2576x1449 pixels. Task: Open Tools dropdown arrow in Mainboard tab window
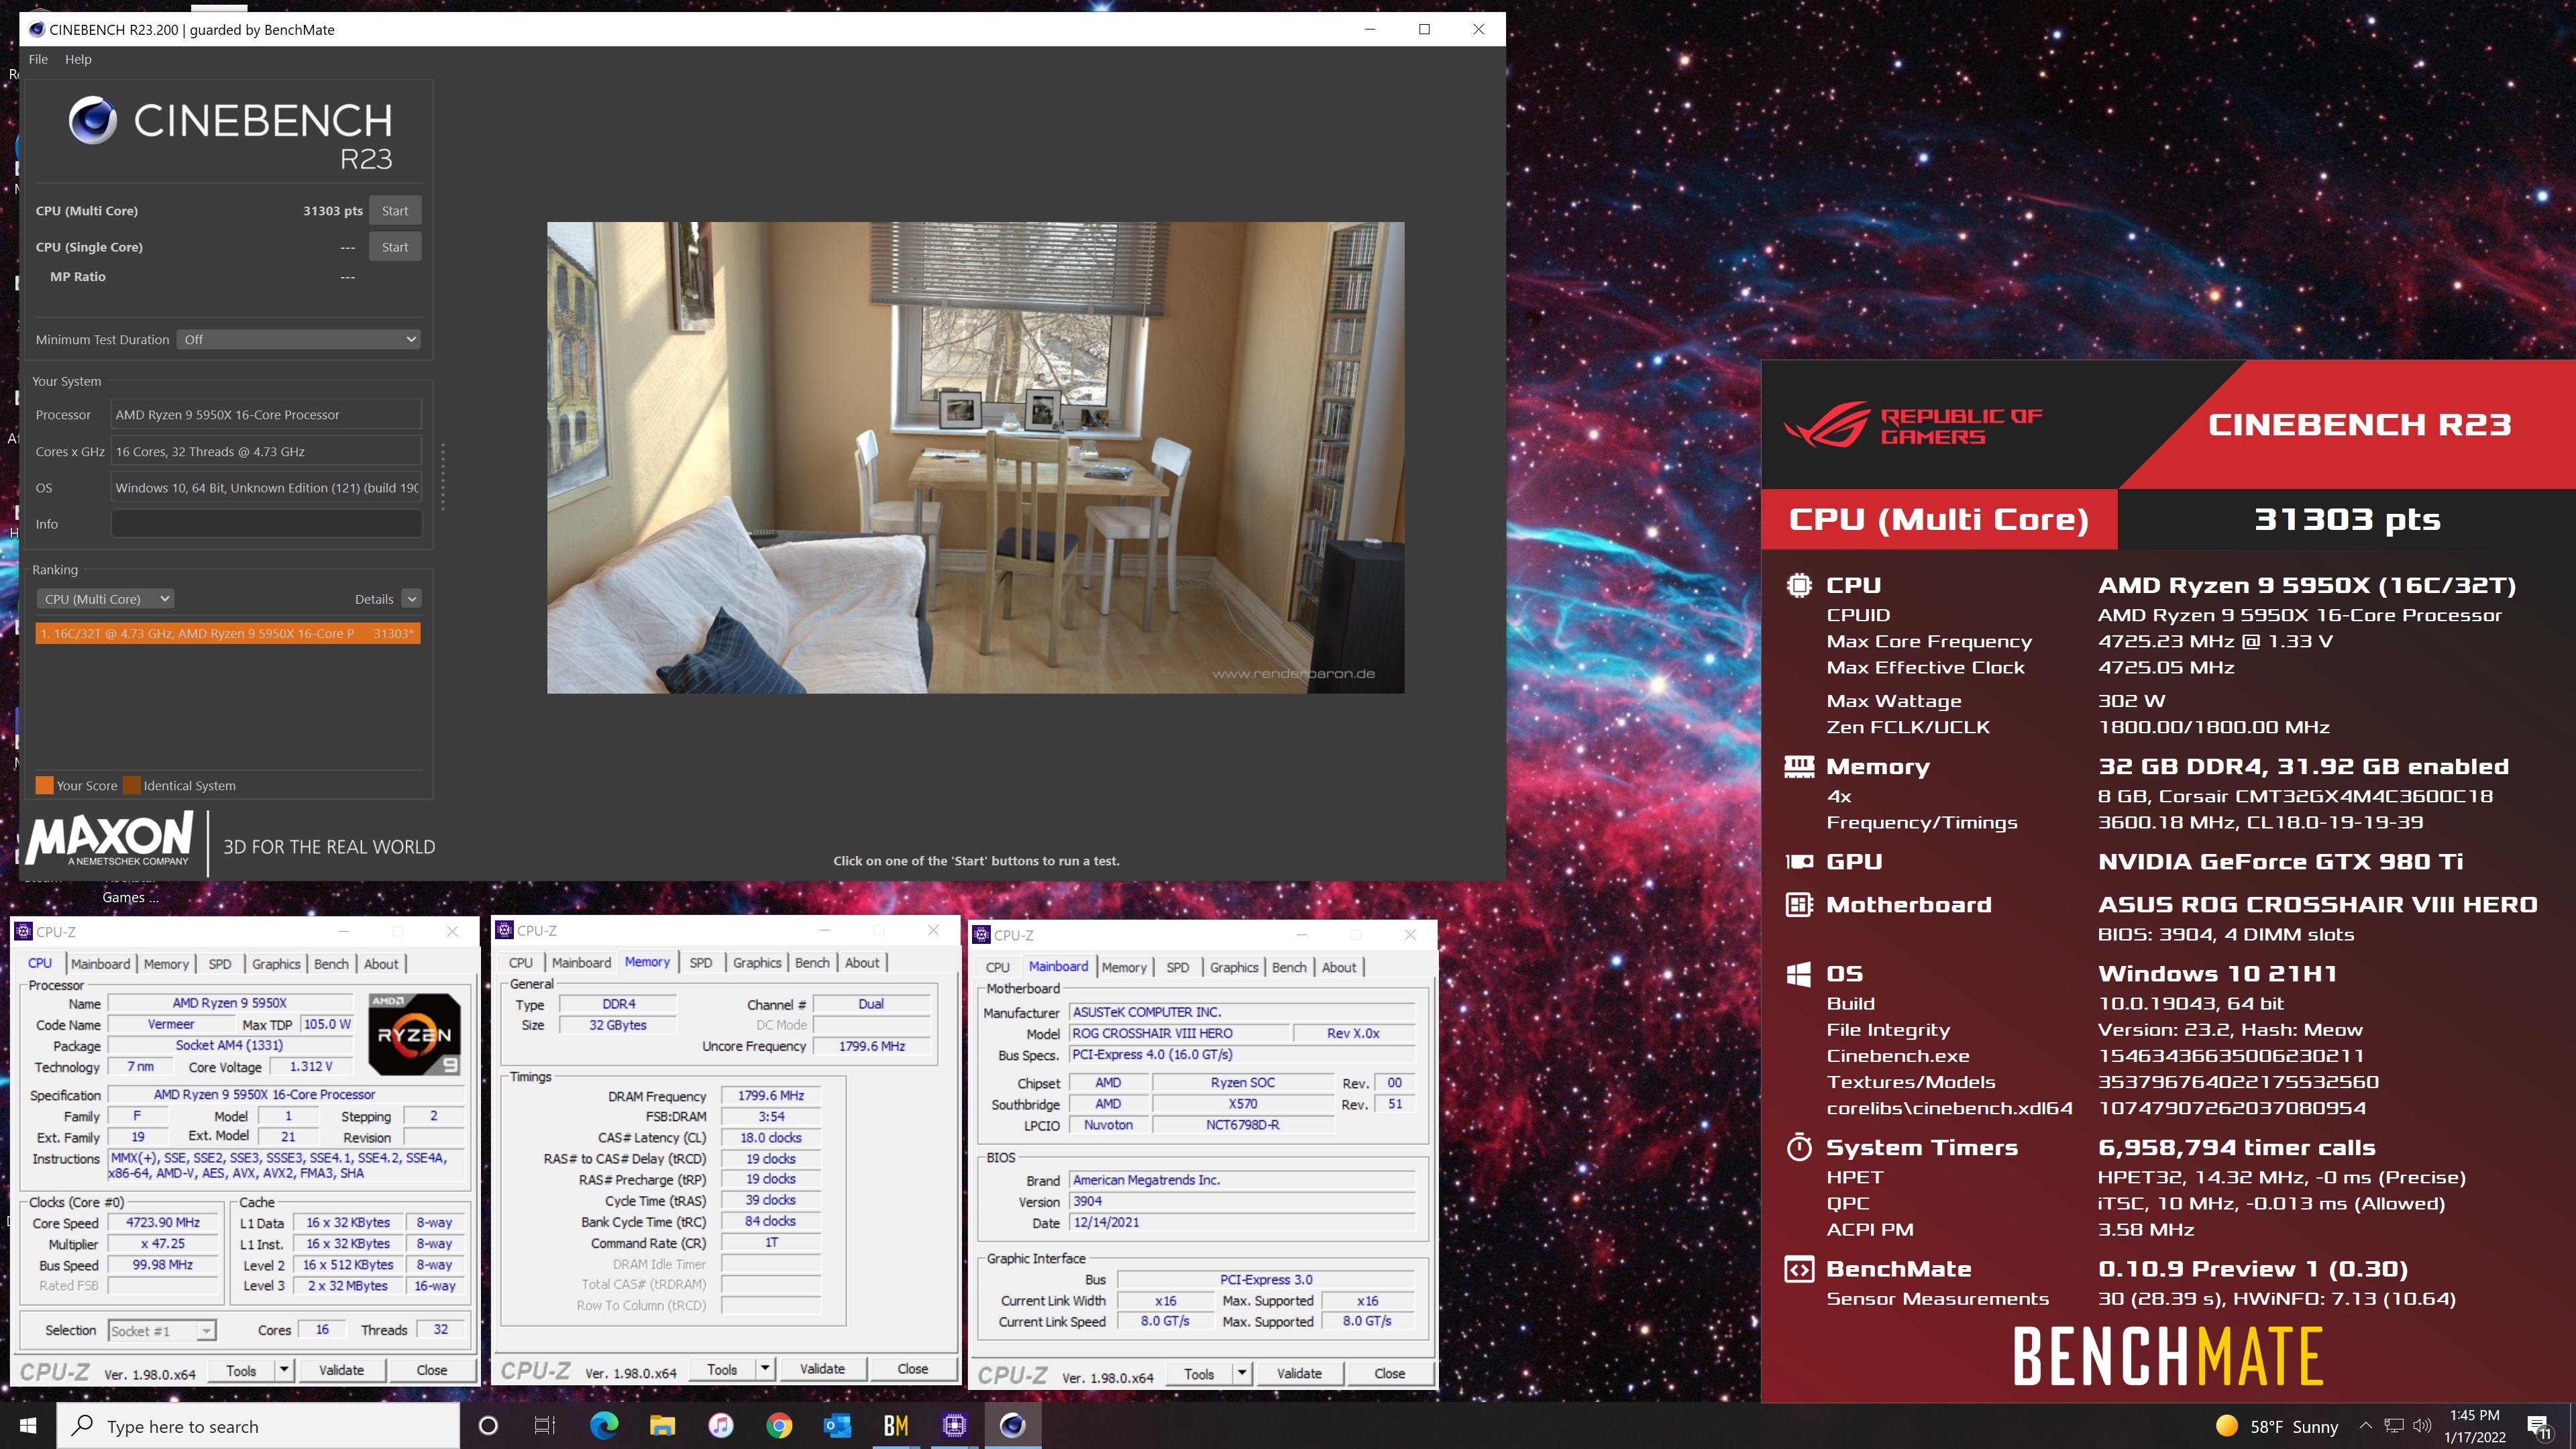coord(1242,1374)
